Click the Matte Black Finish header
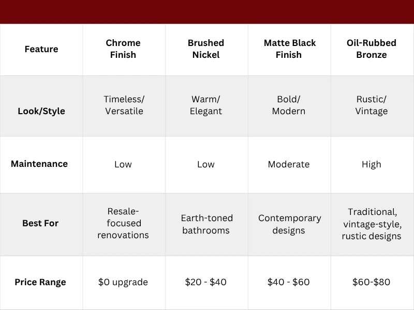The width and height of the screenshot is (414, 310). (x=289, y=49)
